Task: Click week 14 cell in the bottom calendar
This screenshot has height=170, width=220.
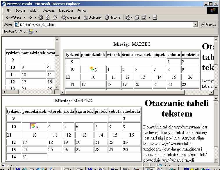Action: 14,157
